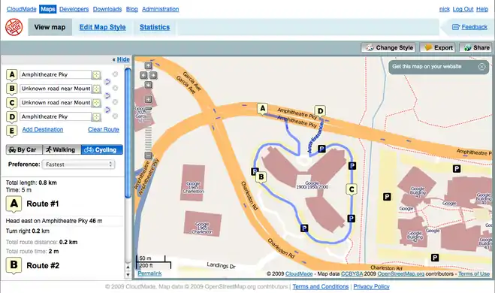
Task: Click the Add Destination link
Action: 43,129
